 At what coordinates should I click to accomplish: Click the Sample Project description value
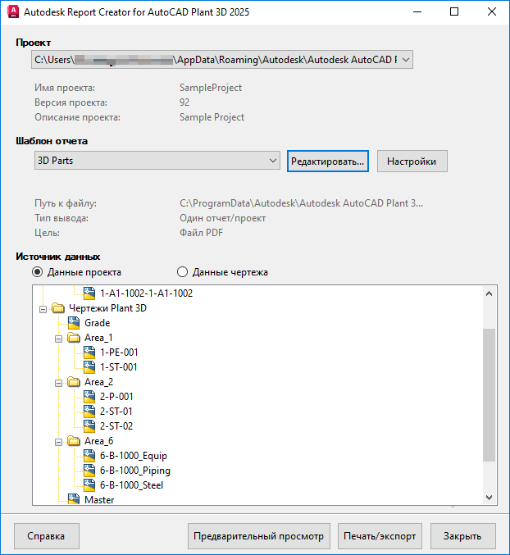212,117
